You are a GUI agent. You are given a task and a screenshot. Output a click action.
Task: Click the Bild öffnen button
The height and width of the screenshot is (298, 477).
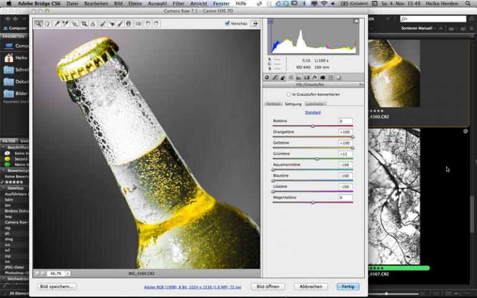[x=268, y=287]
